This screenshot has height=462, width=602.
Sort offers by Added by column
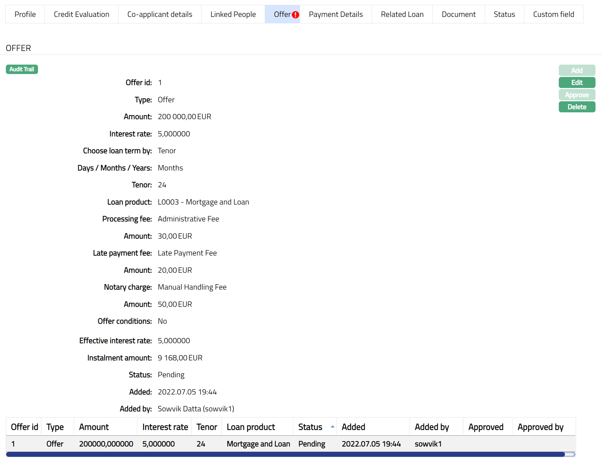pyautogui.click(x=432, y=427)
